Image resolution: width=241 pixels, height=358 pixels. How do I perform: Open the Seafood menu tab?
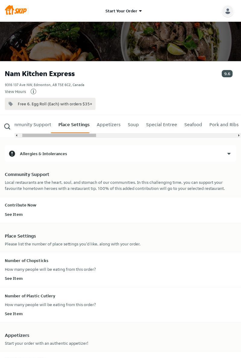pos(193,125)
